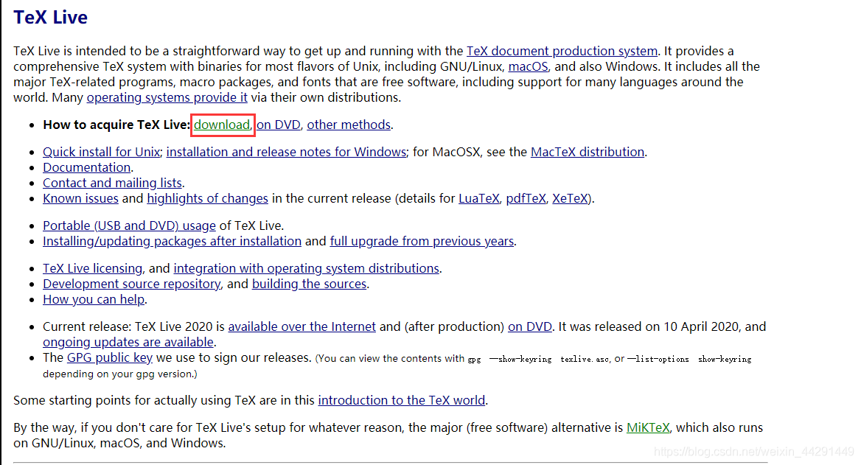This screenshot has width=861, height=465.
Task: Open building the sources link
Action: 309,284
